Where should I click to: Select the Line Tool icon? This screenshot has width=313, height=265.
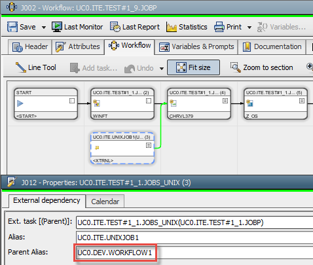pos(21,67)
